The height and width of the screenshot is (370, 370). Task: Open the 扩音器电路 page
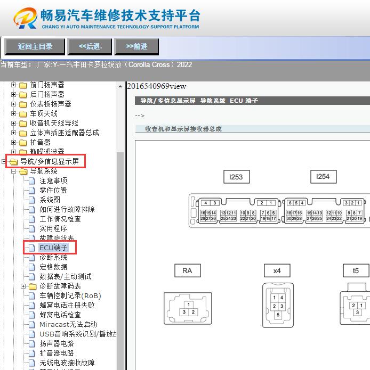(x=57, y=353)
